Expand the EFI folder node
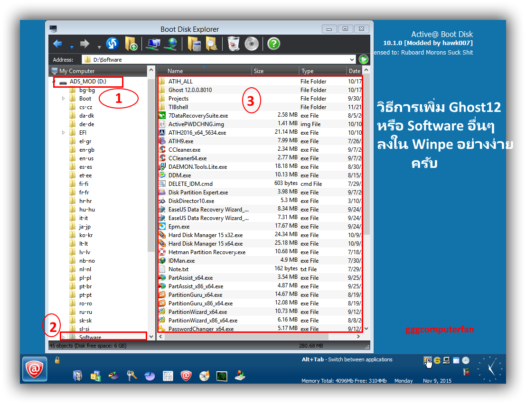The height and width of the screenshot is (404, 526). pyautogui.click(x=63, y=133)
